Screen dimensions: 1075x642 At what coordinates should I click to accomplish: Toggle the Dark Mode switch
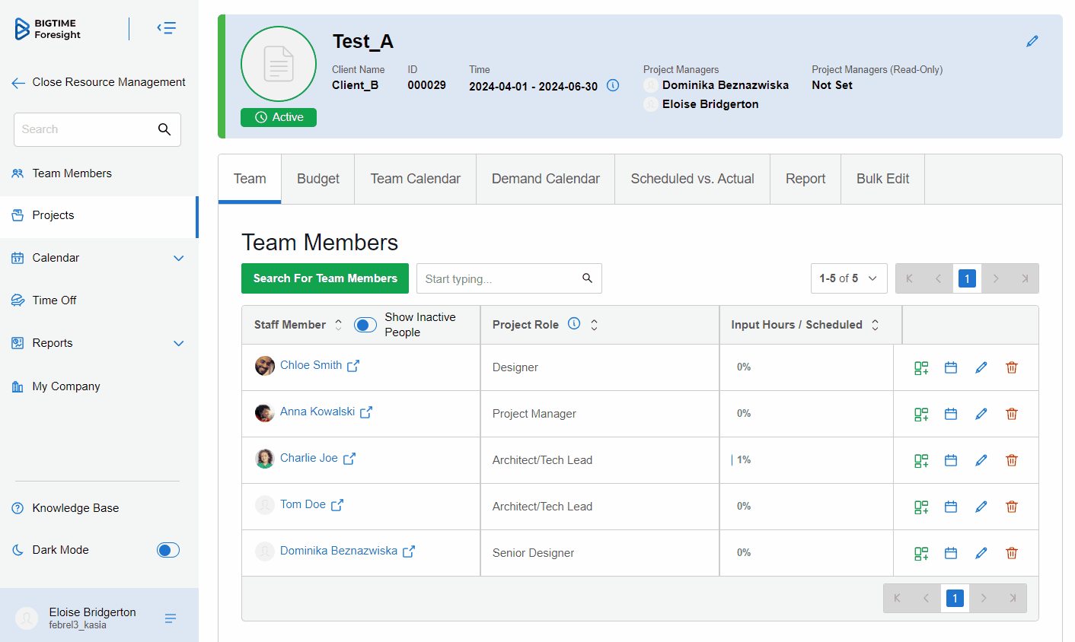click(x=167, y=550)
